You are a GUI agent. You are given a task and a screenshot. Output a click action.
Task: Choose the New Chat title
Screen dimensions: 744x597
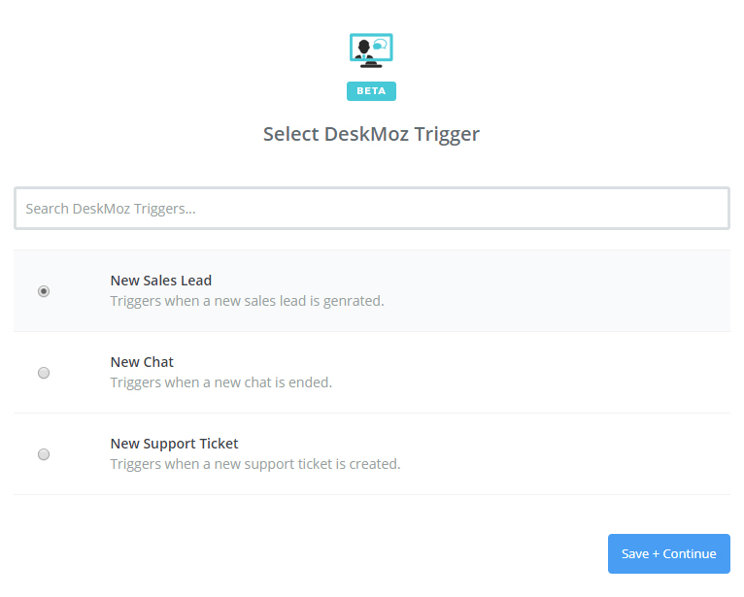[x=142, y=362]
